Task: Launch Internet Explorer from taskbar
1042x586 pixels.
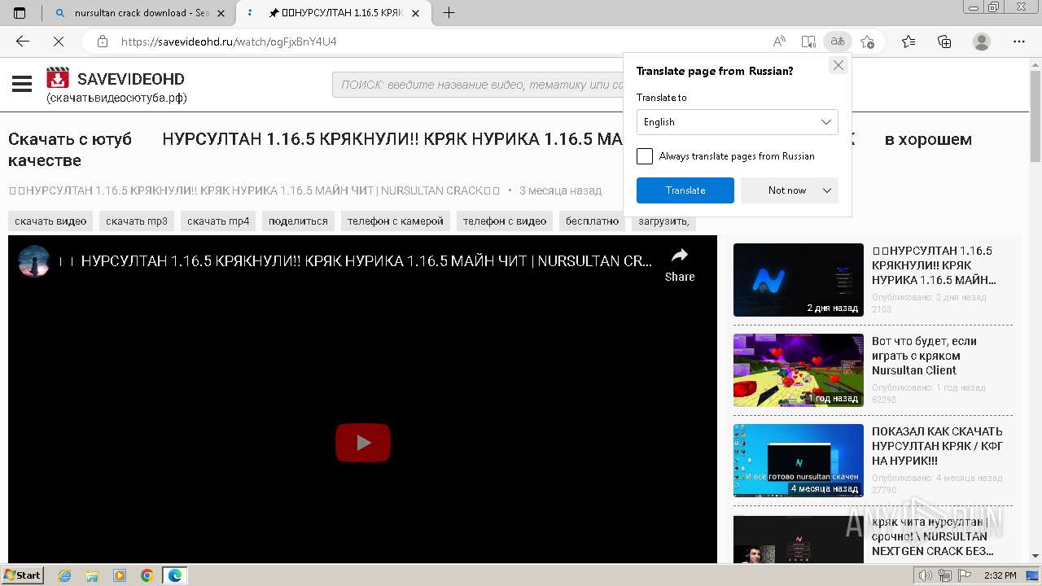Action: (65, 575)
